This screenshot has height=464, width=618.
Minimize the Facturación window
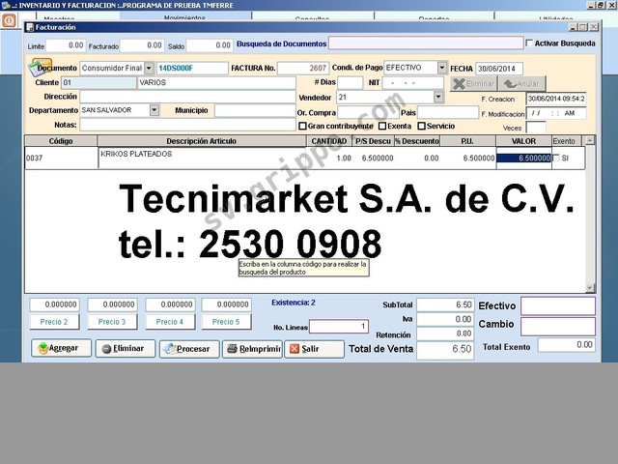coord(573,27)
